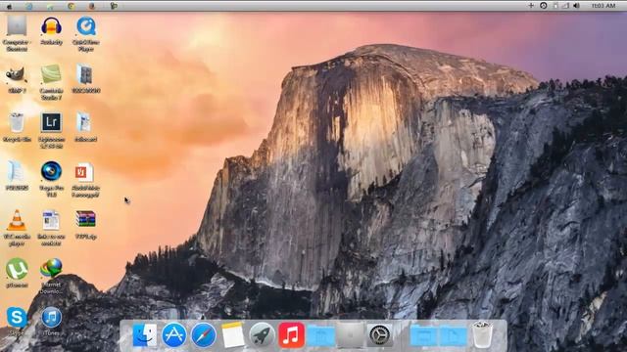Launch uTorrent from the desktop
Screen dimensions: 627x352
coord(17,269)
